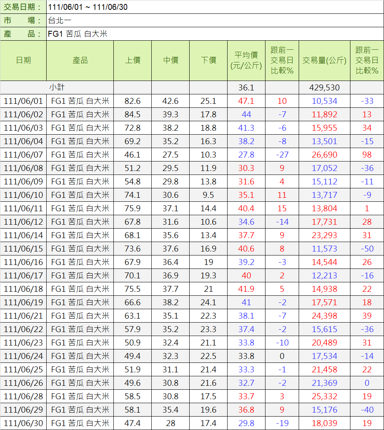Viewport: 384px width, 430px height.
Task: Select the trading volume 25,332 cell
Action: [324, 396]
